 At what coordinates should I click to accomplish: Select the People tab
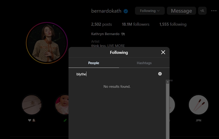[93, 63]
